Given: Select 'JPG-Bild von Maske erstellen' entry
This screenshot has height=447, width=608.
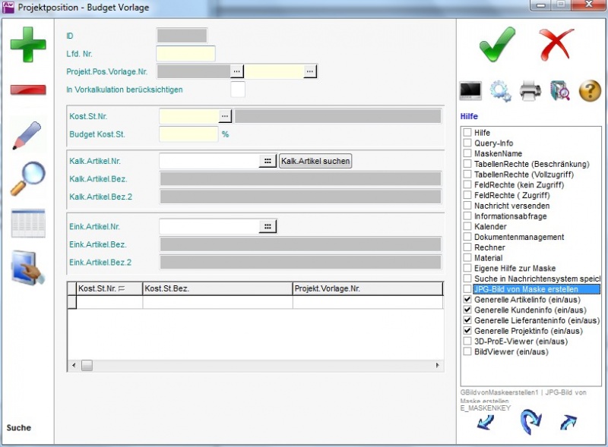Looking at the screenshot, I should tap(525, 289).
